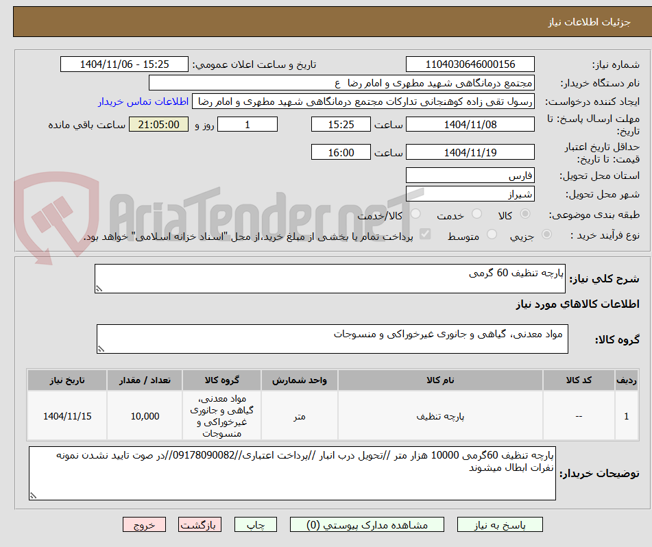This screenshot has width=652, height=547.
Task: Click the goods group cell in table row
Action: (x=221, y=416)
